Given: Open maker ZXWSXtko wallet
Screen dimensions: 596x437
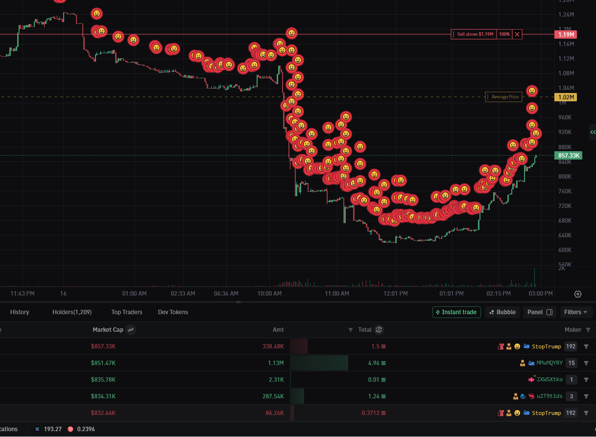Looking at the screenshot, I should pos(550,380).
